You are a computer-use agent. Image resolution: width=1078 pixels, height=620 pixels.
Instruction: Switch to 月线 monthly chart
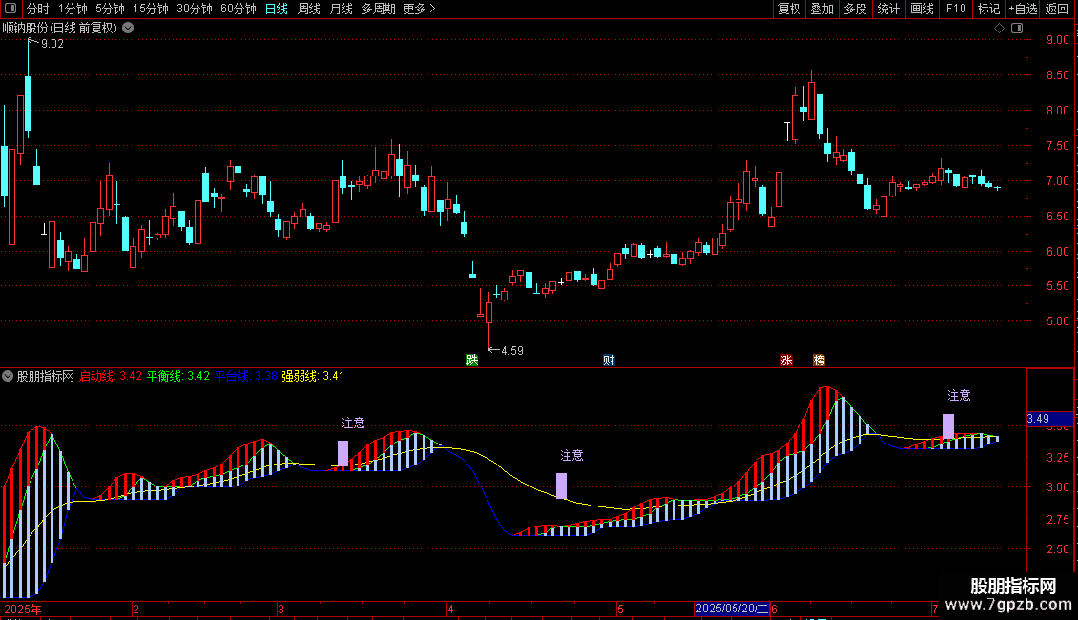coord(341,9)
